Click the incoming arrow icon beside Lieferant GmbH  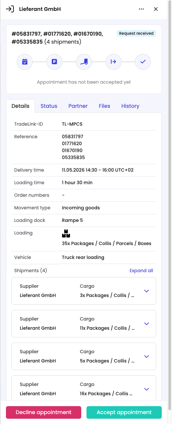[10, 9]
